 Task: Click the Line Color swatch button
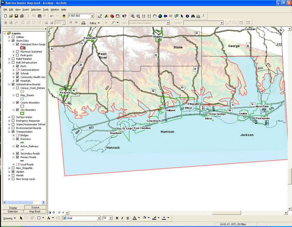pos(154,218)
